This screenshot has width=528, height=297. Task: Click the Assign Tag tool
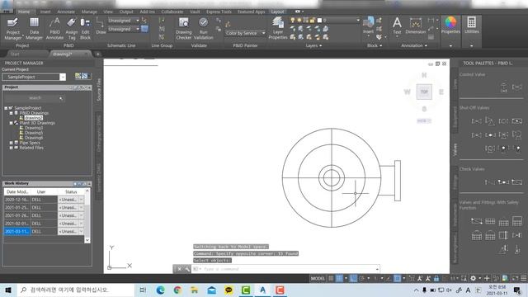pyautogui.click(x=72, y=29)
